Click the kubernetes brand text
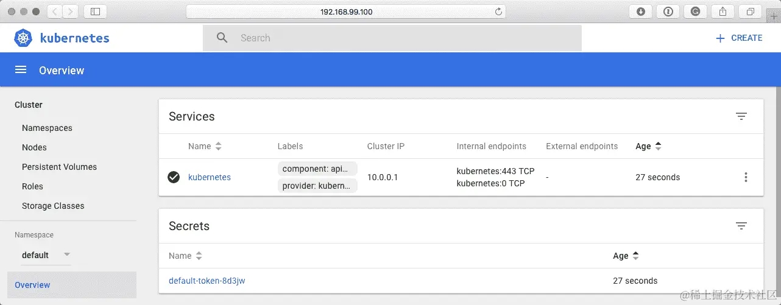This screenshot has height=305, width=781. [x=74, y=38]
